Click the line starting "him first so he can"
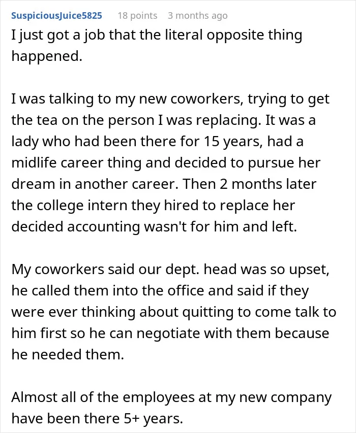 coord(170,334)
